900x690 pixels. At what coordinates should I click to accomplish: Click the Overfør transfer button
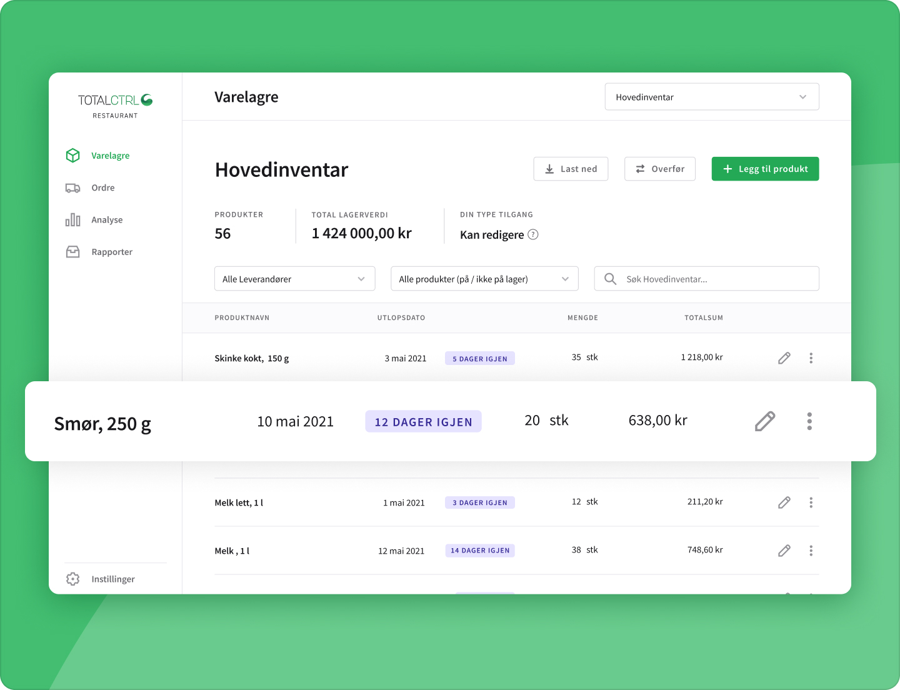659,169
